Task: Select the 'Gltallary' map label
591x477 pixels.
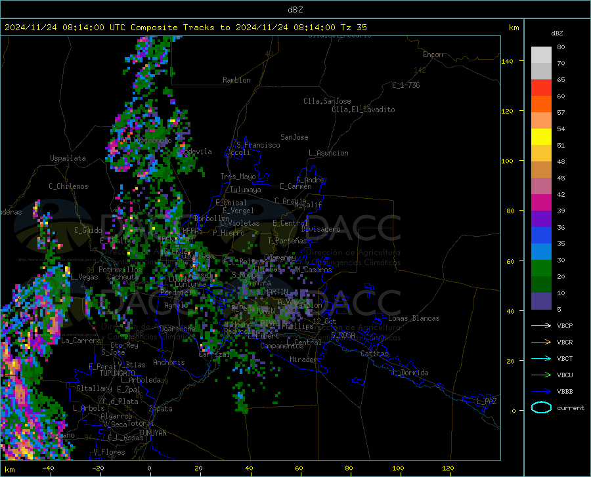Action: (x=94, y=388)
